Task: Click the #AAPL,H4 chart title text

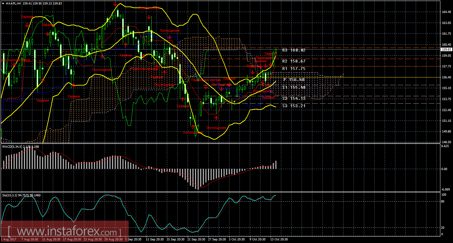Action: click(13, 3)
